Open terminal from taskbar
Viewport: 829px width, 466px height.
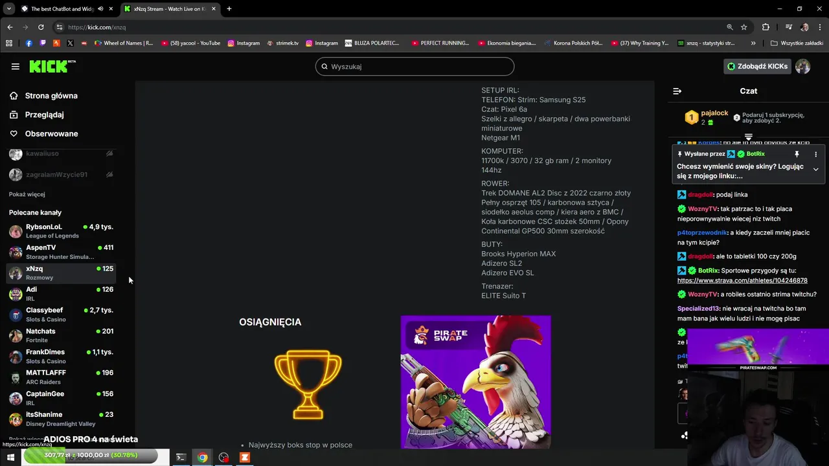tap(181, 458)
